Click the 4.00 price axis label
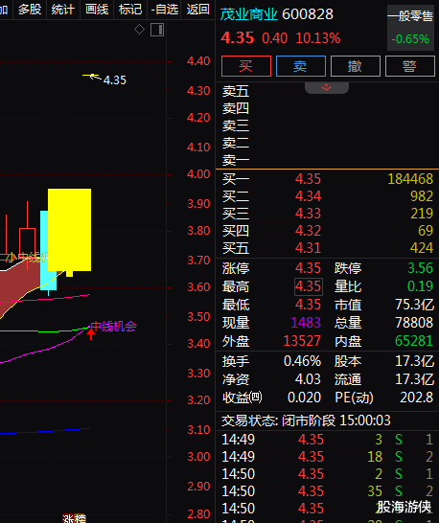This screenshot has width=439, height=523. point(198,174)
